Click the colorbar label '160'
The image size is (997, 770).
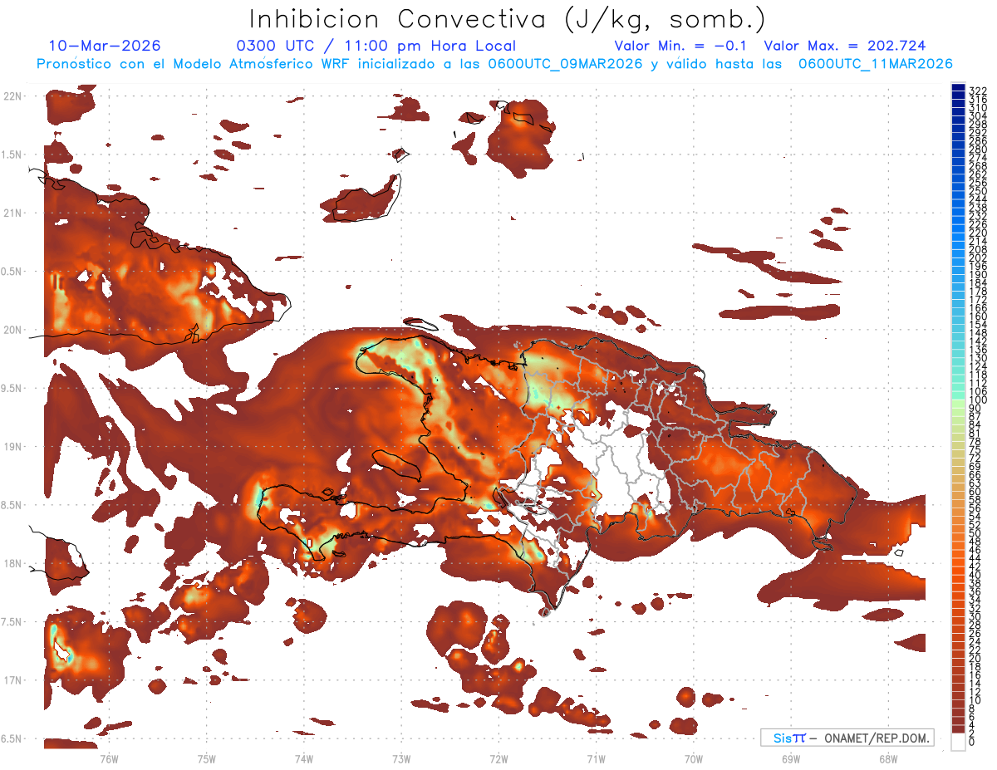pyautogui.click(x=977, y=316)
